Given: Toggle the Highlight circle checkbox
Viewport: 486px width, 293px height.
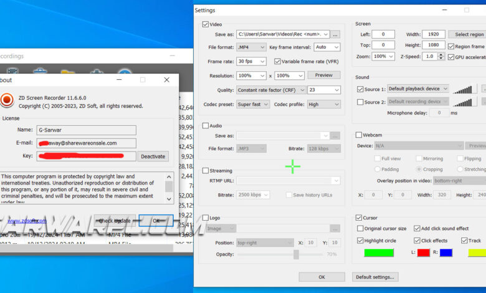Looking at the screenshot, I should tap(360, 241).
